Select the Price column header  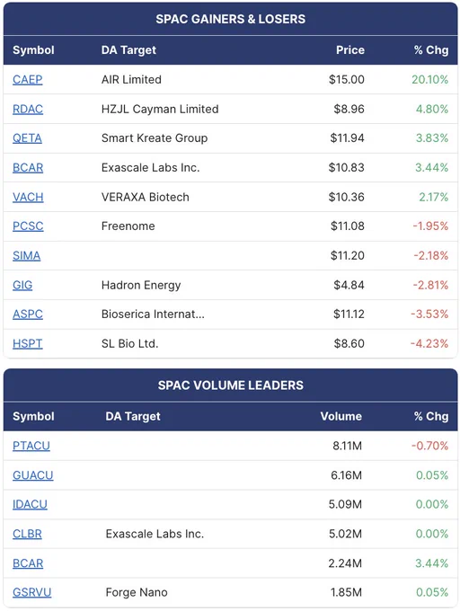click(x=350, y=50)
